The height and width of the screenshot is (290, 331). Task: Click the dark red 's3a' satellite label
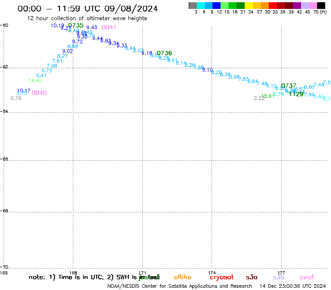[251, 278]
